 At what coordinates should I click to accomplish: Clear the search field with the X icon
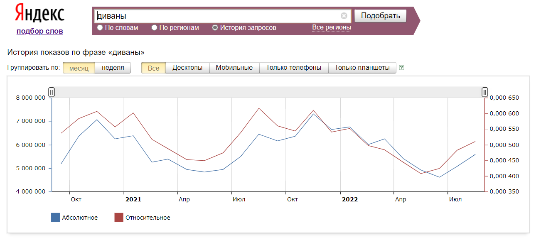(344, 16)
